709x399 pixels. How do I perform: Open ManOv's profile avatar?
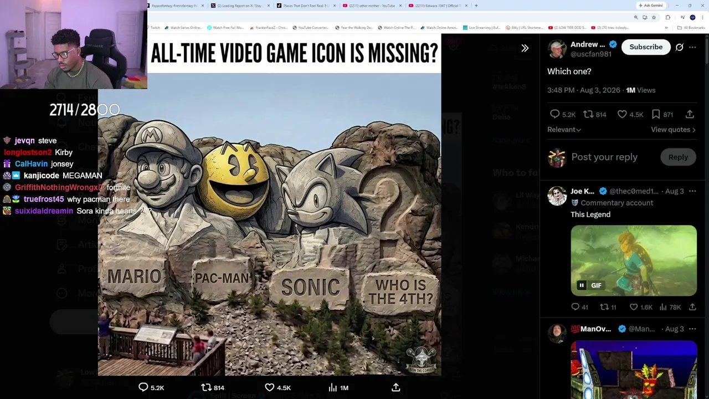[x=557, y=334]
